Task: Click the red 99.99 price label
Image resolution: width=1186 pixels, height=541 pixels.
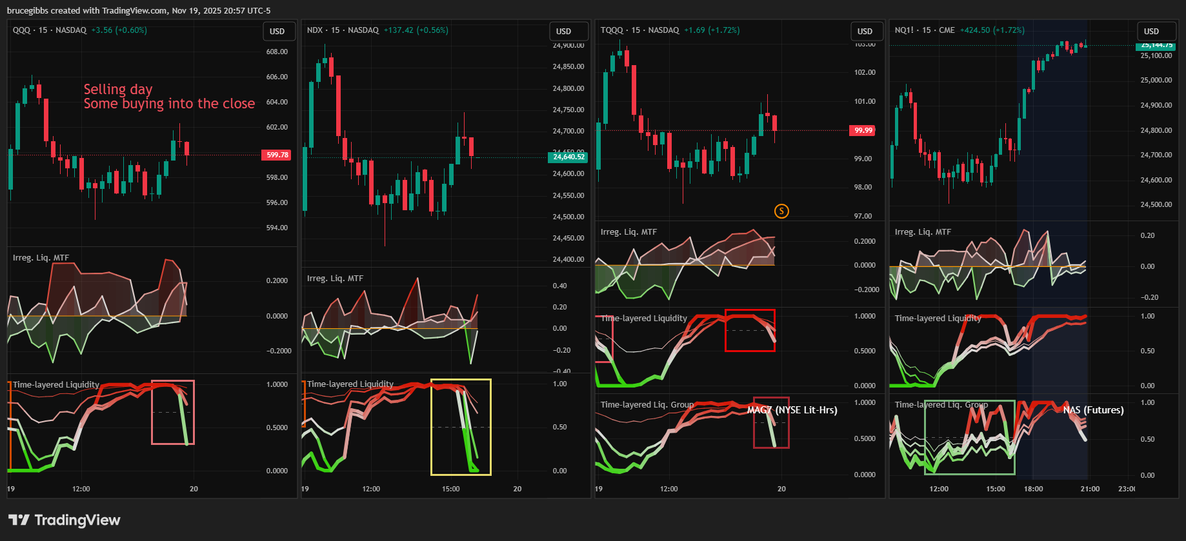Action: [863, 130]
